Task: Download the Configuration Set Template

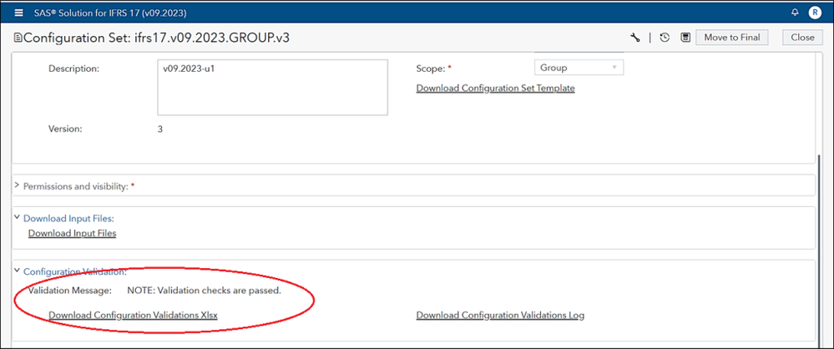Action: [x=495, y=88]
